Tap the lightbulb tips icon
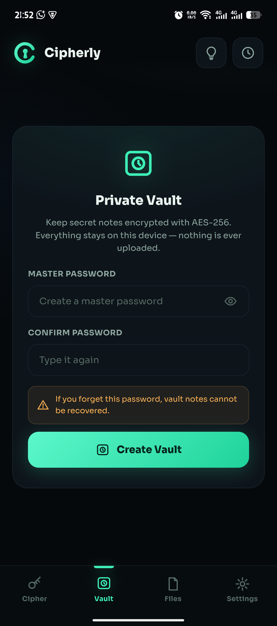The height and width of the screenshot is (626, 277). 211,53
